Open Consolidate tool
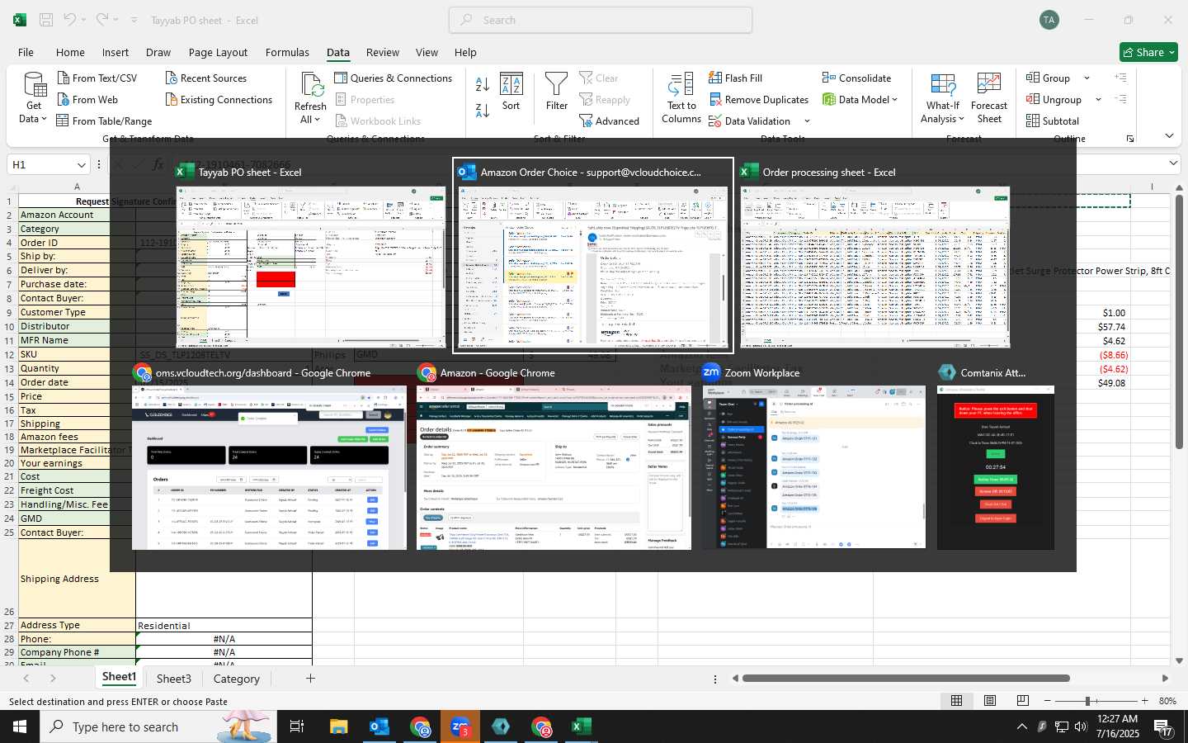The image size is (1188, 743). tap(856, 78)
